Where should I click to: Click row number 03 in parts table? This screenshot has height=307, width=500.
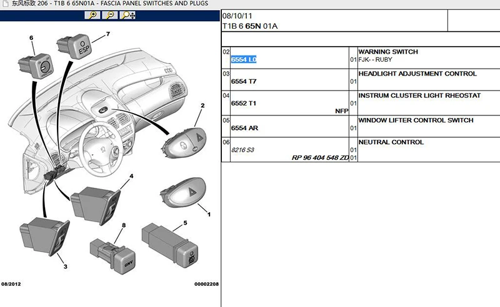[x=226, y=74]
